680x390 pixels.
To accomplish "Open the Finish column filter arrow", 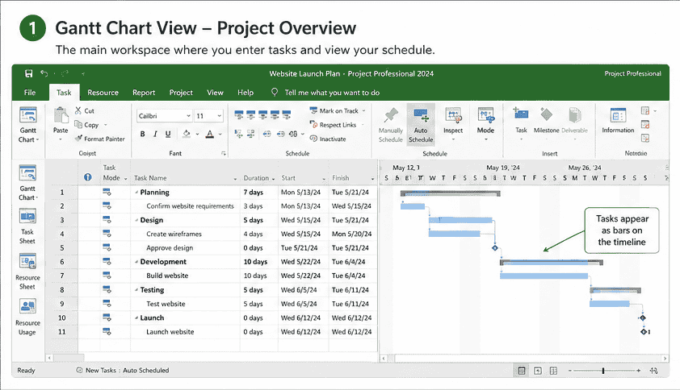I will [372, 179].
